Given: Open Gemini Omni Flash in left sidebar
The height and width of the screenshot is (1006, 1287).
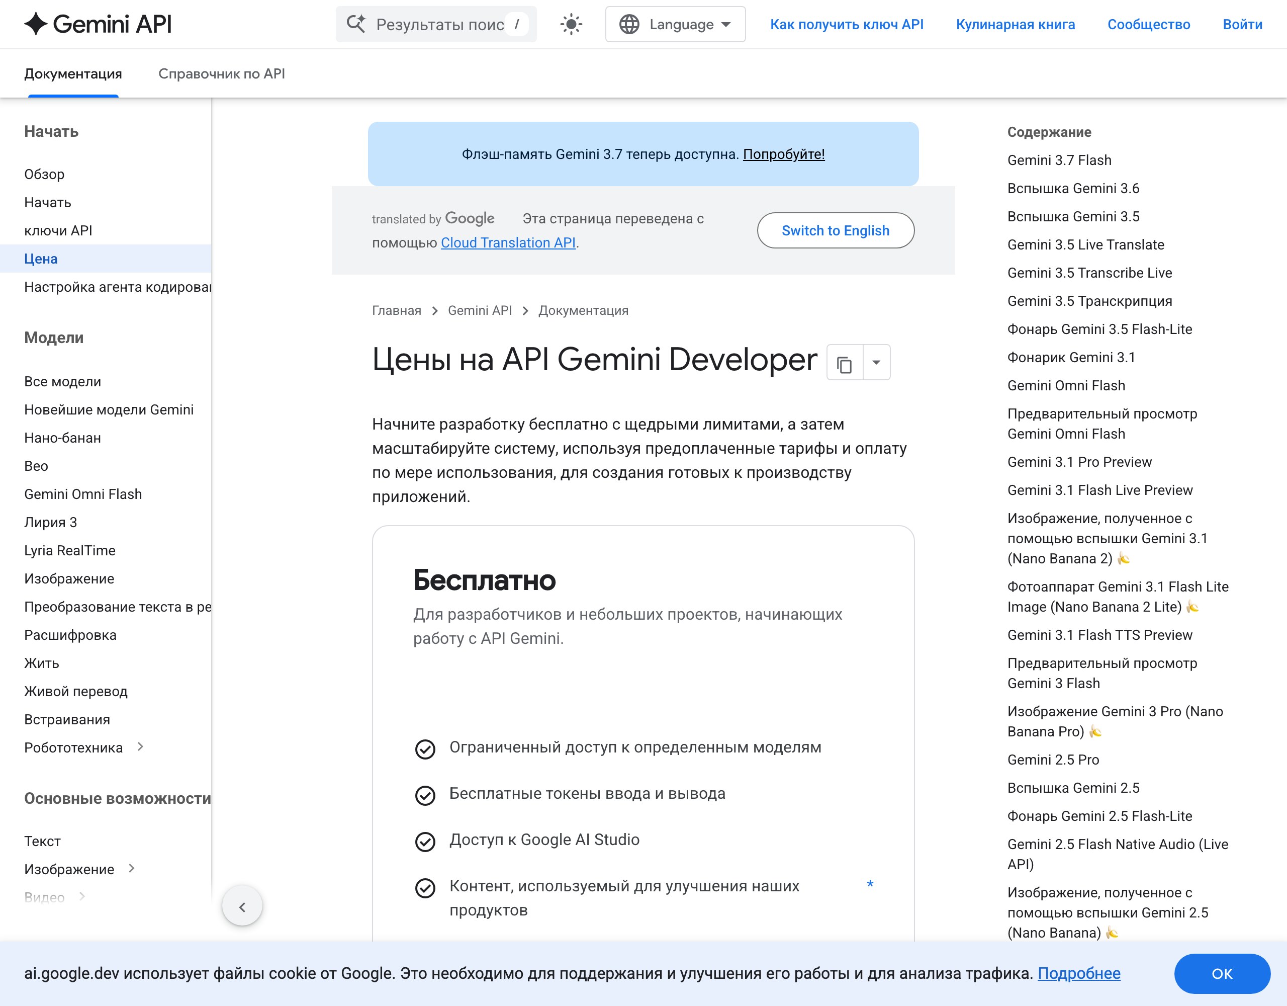Looking at the screenshot, I should click(83, 494).
